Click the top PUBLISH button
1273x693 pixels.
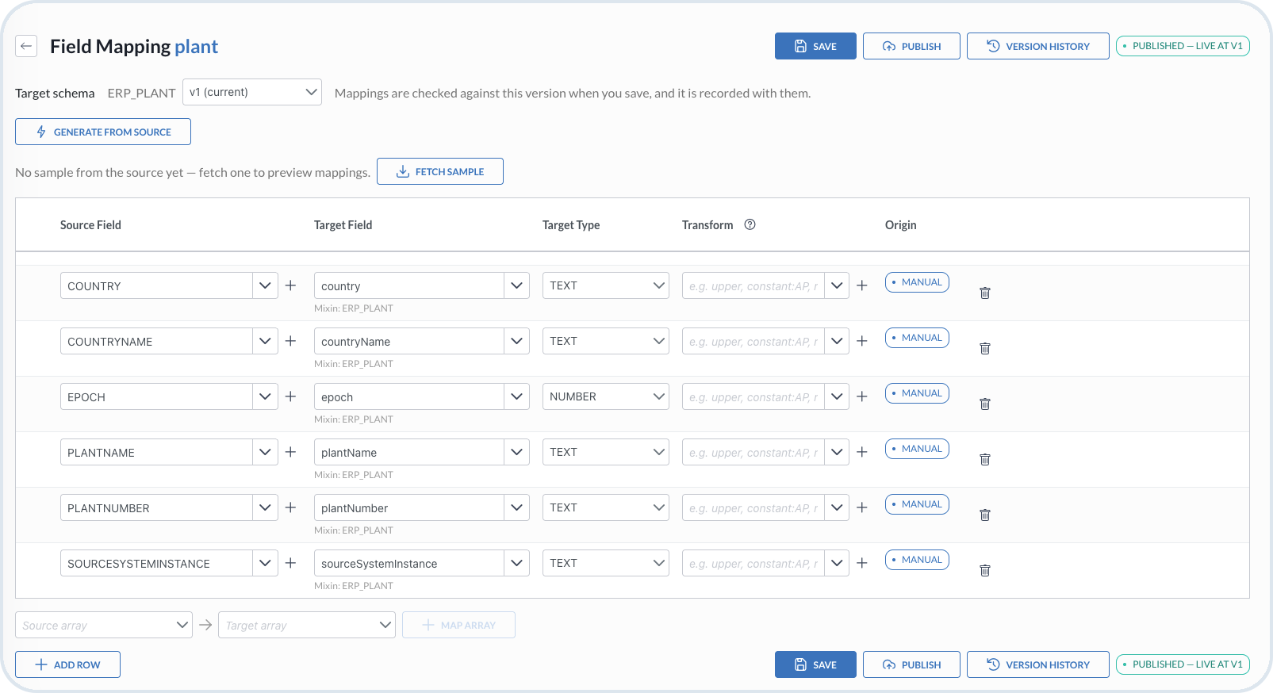(911, 46)
